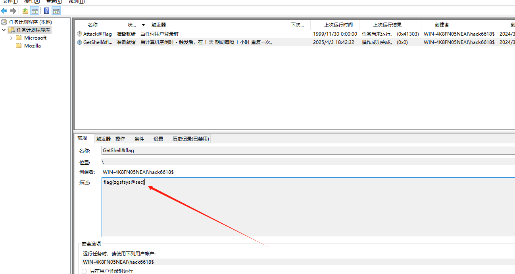
Task: Select the 只在用户登录时运行 radio button
Action: click(84, 271)
